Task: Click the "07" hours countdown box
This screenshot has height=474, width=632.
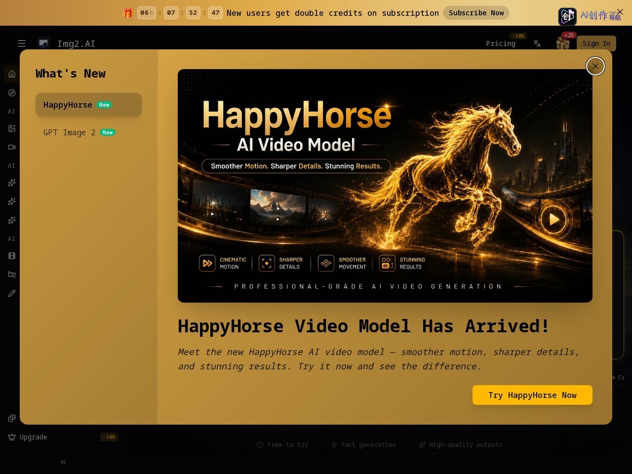Action: click(x=171, y=13)
